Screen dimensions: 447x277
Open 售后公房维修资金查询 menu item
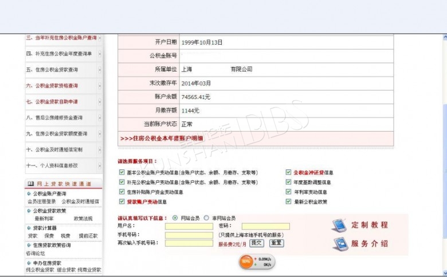pos(54,118)
